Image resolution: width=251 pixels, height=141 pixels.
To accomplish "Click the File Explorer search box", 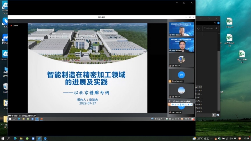I will [x=210, y=28].
